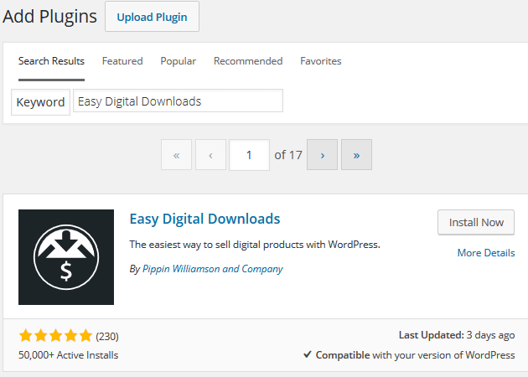Image resolution: width=528 pixels, height=377 pixels.
Task: Click the current page number field
Action: 249,155
